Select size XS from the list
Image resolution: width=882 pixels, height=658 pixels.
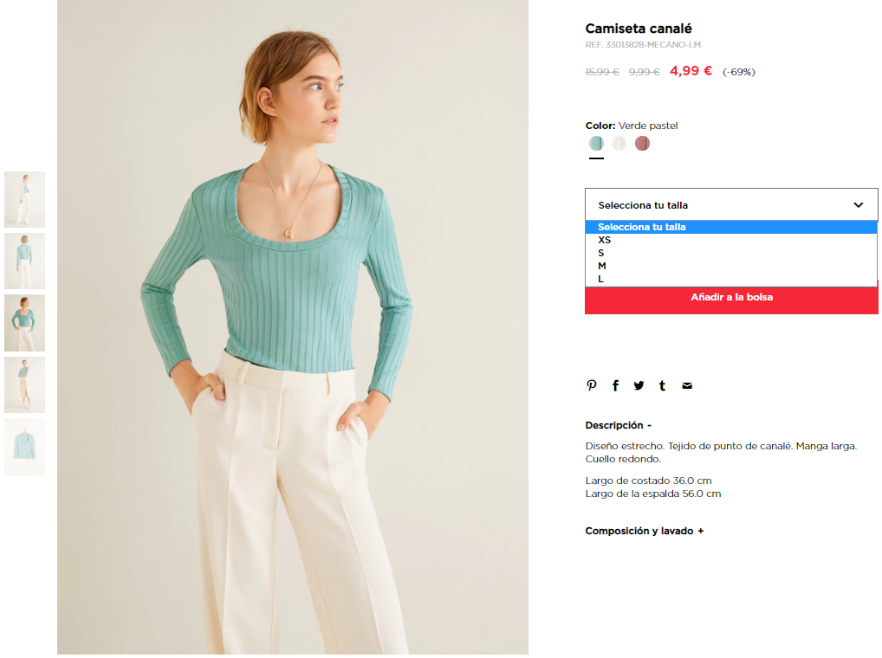731,240
